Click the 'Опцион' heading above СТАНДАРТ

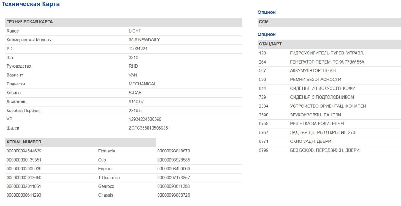pyautogui.click(x=267, y=34)
